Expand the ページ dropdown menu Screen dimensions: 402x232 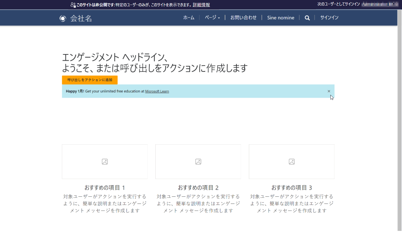point(212,17)
